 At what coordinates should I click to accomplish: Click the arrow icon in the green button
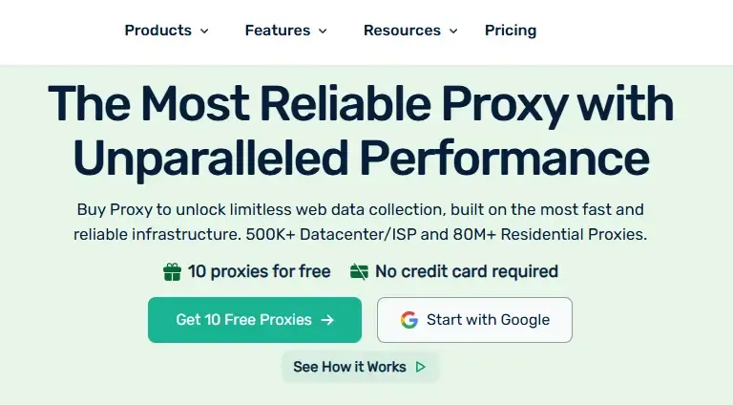(327, 320)
